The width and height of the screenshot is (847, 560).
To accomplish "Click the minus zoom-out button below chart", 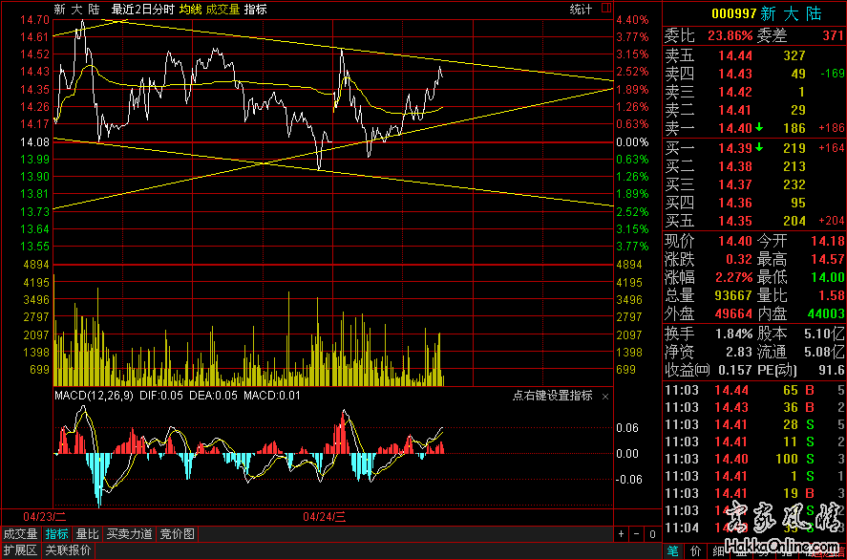I will 636,534.
